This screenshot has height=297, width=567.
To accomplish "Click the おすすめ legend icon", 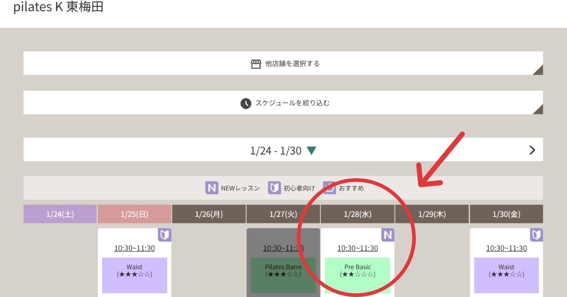I will click(x=330, y=188).
